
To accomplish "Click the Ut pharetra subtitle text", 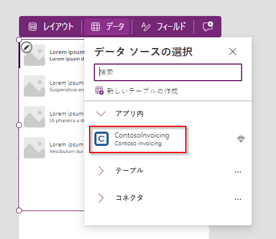I will (x=66, y=120).
